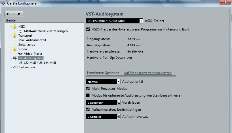The height and width of the screenshot is (133, 232).
Task: Increase the Vorab laden value
Action: 119,101
